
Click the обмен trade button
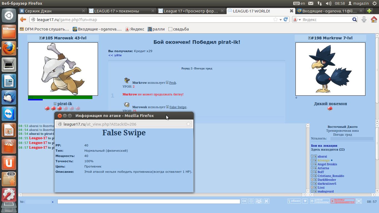coord(294,201)
